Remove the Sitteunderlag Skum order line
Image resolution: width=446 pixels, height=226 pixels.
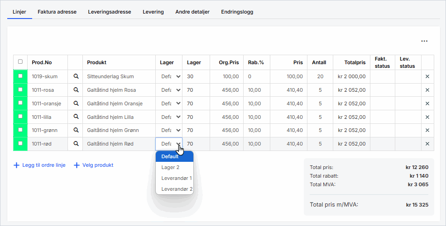pos(427,77)
